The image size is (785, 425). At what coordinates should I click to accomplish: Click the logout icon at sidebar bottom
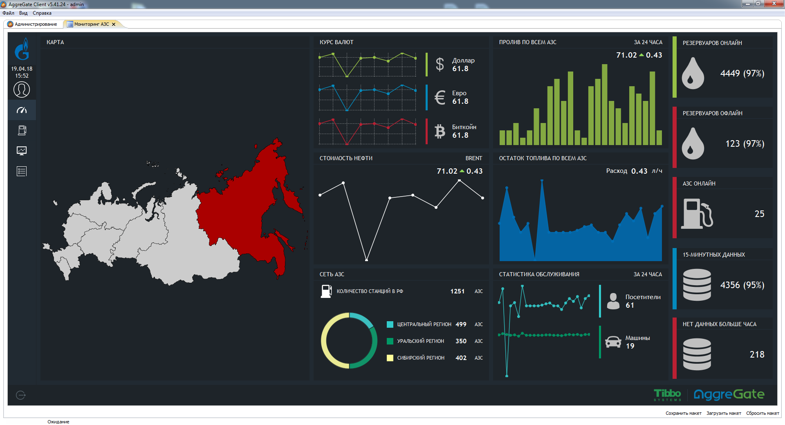click(x=21, y=395)
